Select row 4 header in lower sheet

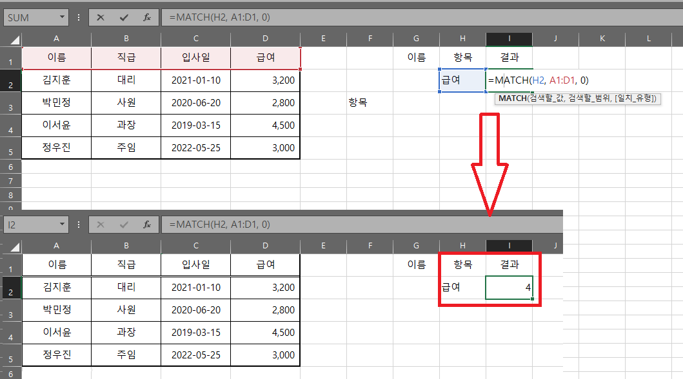click(x=11, y=333)
